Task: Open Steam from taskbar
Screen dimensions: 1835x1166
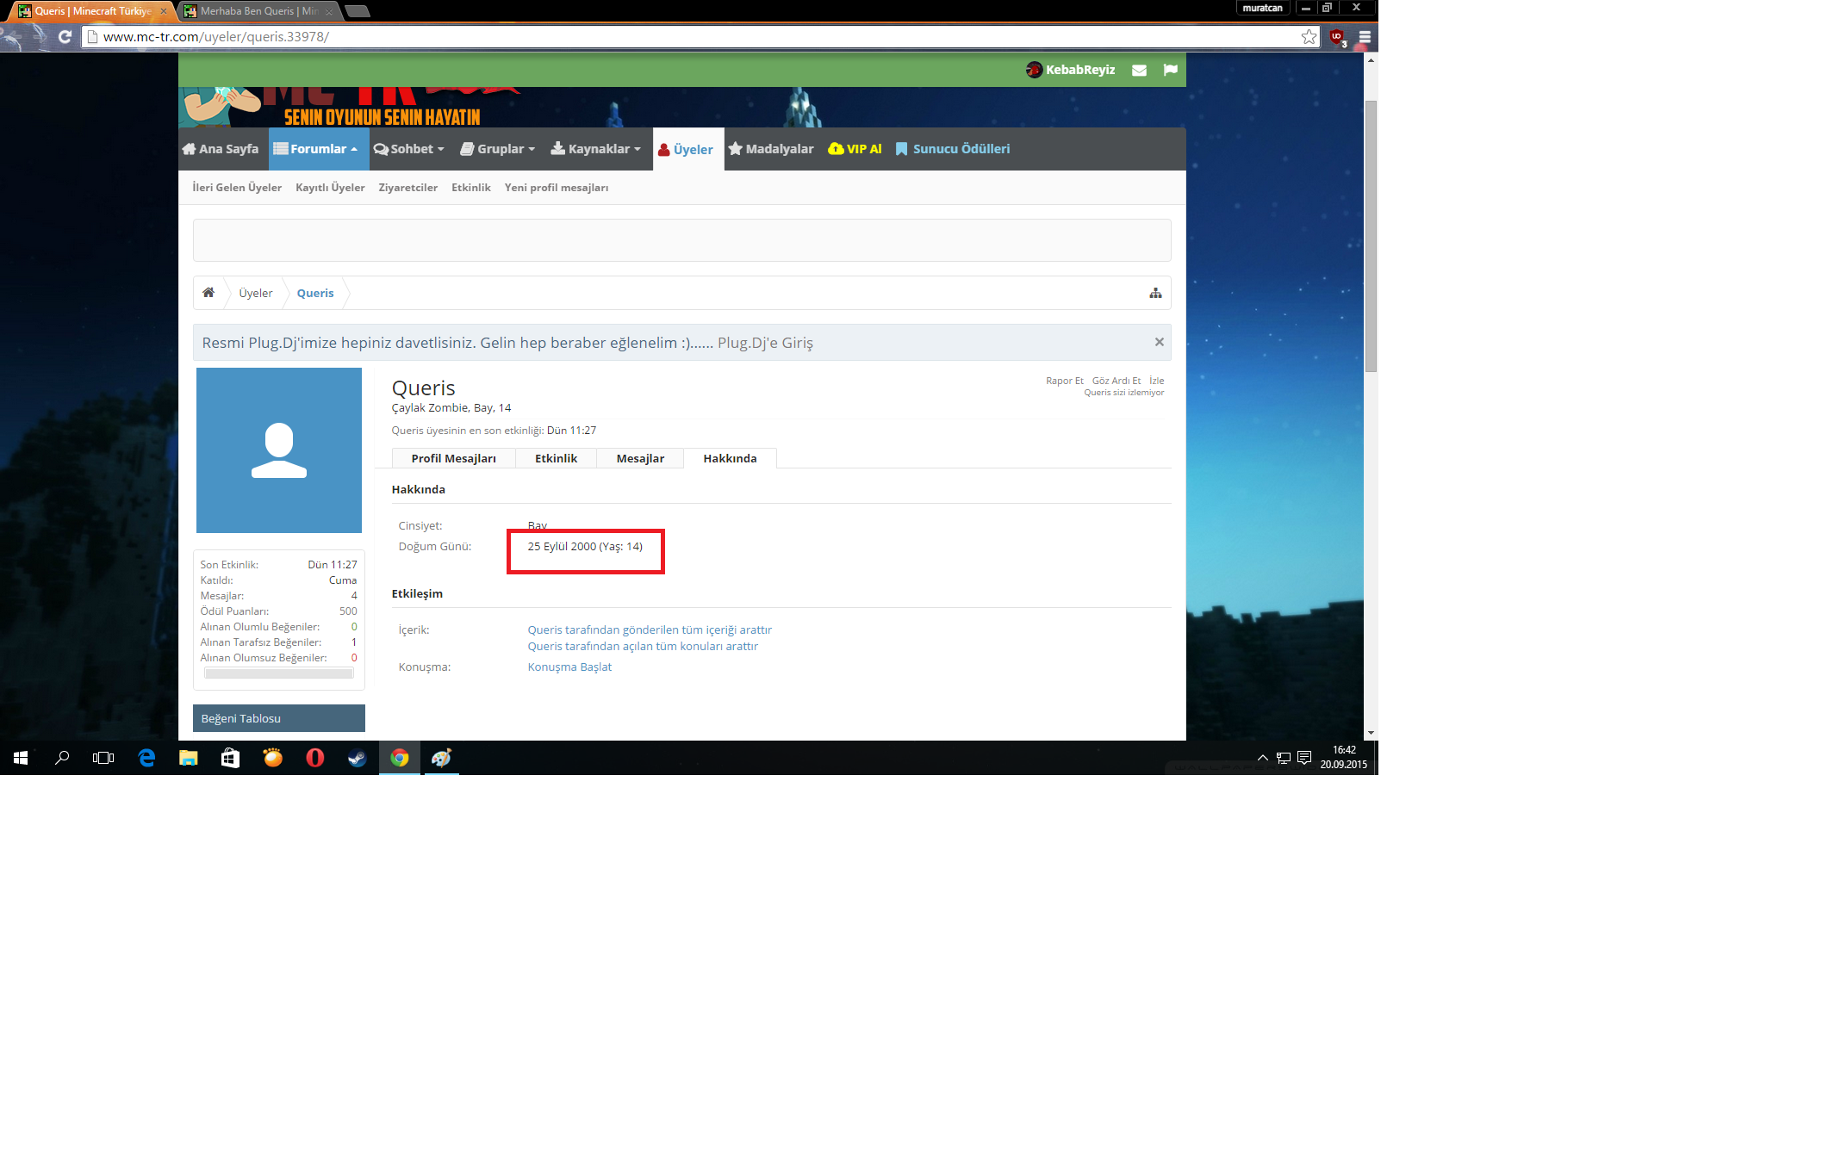Action: click(x=357, y=758)
